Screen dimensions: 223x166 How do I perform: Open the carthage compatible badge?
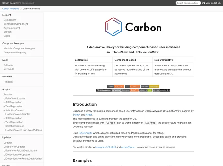tap(150, 86)
